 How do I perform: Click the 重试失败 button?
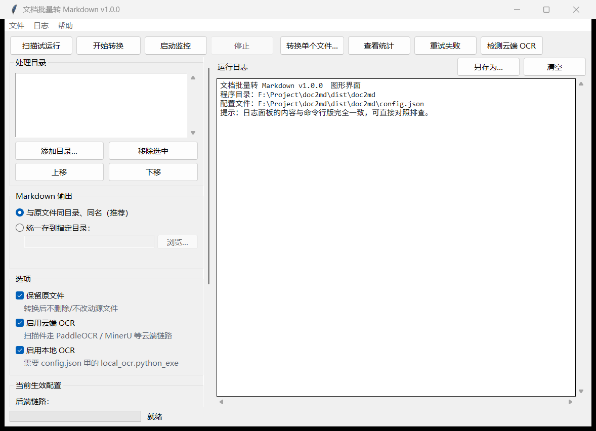(445, 46)
